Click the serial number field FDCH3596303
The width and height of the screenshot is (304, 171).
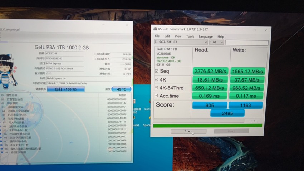(x=64, y=59)
